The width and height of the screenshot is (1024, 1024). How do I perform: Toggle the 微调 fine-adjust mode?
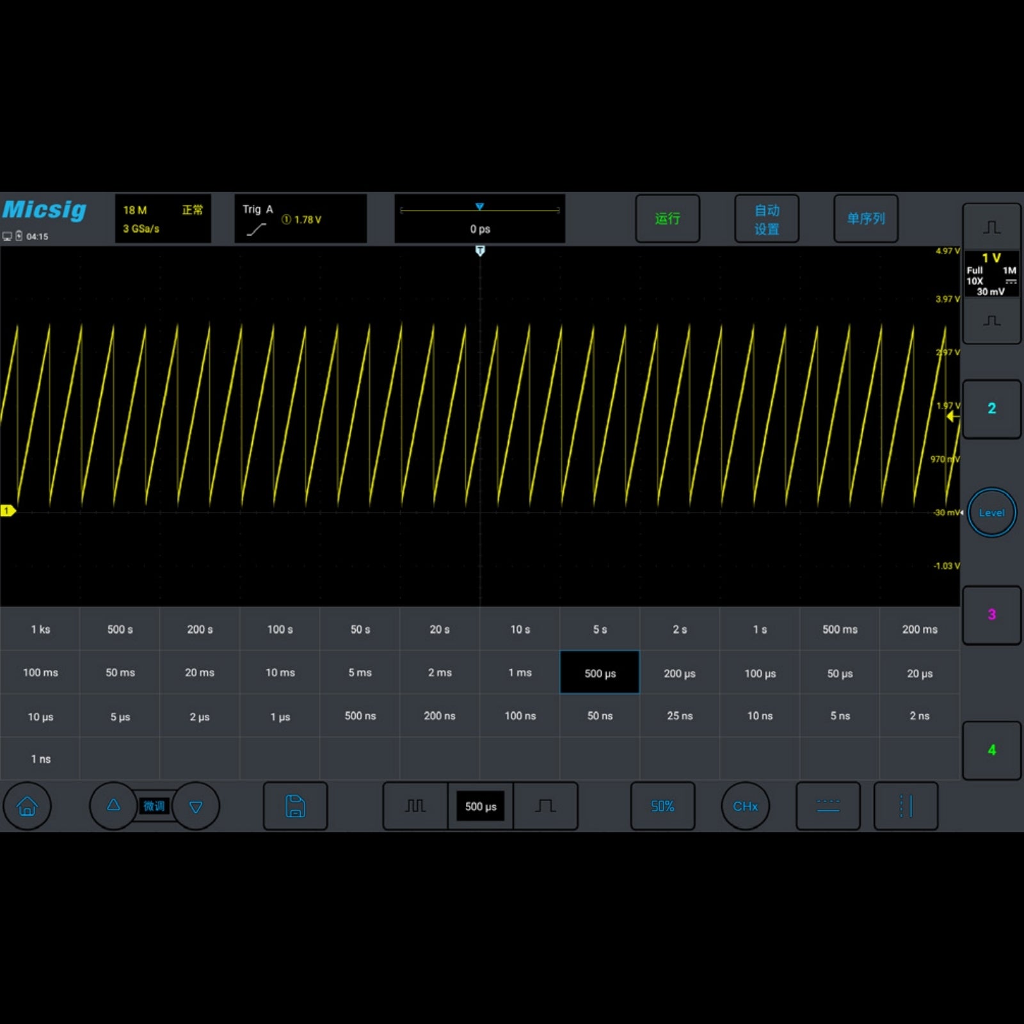154,806
